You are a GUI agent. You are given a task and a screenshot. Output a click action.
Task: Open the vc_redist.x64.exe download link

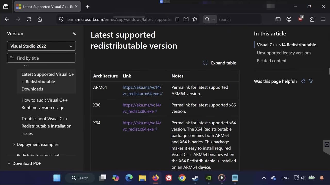[142, 126]
